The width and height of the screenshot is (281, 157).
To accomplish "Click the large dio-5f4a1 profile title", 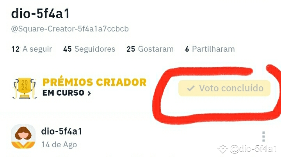I will point(40,14).
